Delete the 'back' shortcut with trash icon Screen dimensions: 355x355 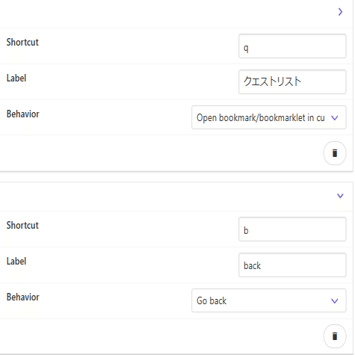click(x=335, y=336)
